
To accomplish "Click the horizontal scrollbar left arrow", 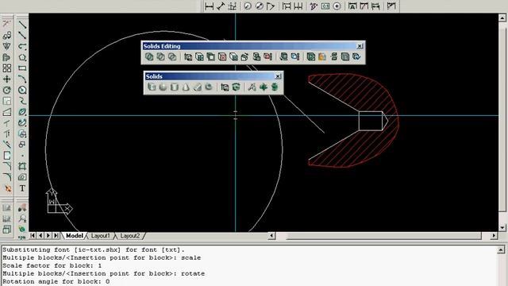I will (271, 236).
